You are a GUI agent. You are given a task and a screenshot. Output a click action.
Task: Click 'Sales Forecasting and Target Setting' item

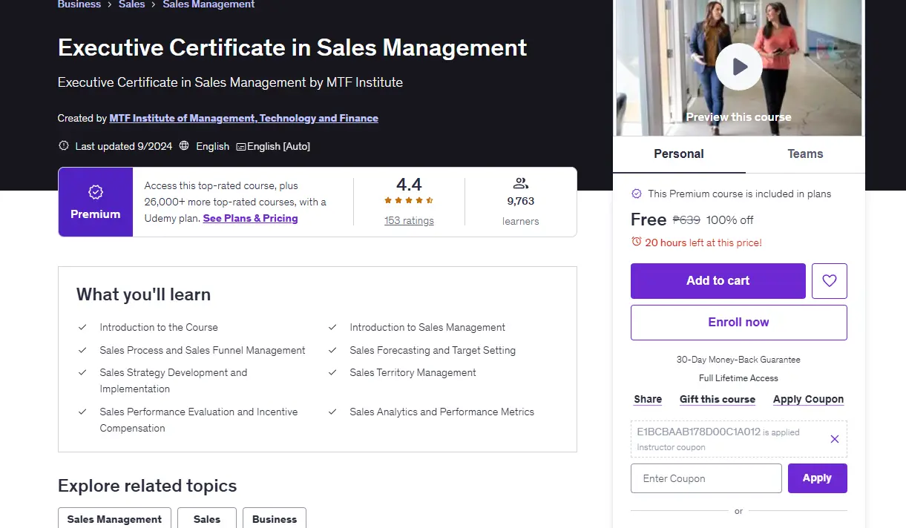pos(433,350)
